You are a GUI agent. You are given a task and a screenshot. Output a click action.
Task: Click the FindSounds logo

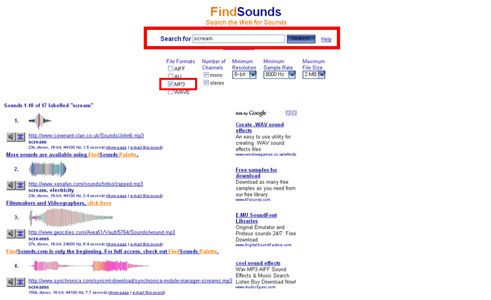coord(246,12)
